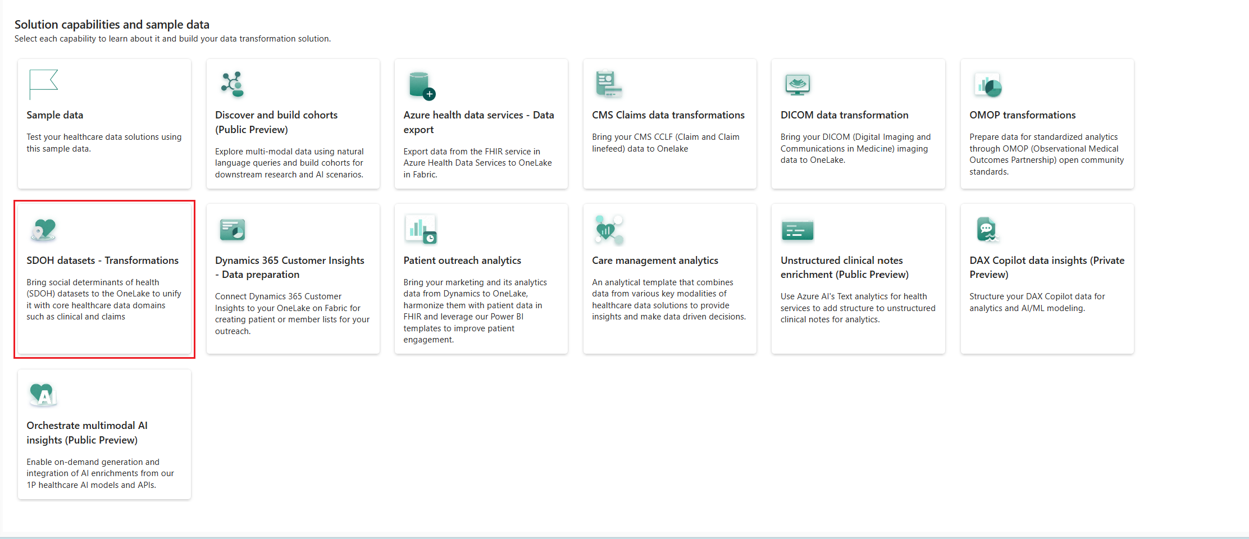Click the DICOM data transformation monitor icon
1249x539 pixels.
tap(797, 84)
